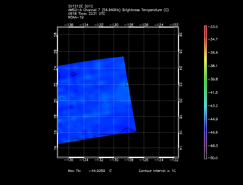This screenshot has width=243, height=185.
Task: Click the 28 latitude label on left axis
Action: [55, 35]
